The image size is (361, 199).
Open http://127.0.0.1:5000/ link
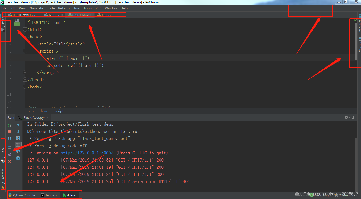[87, 153]
